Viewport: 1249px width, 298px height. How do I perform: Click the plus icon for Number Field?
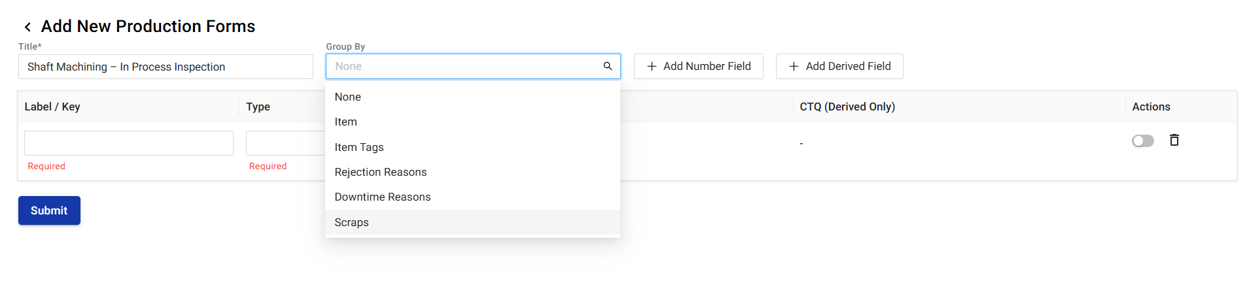point(652,67)
